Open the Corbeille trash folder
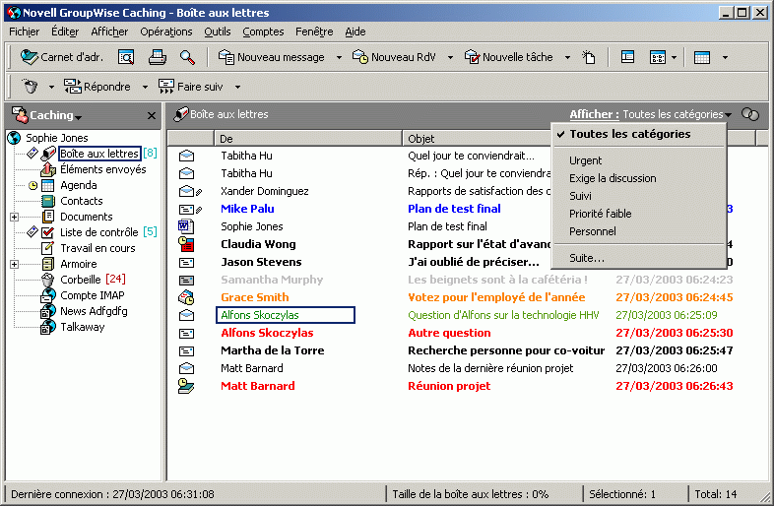The height and width of the screenshot is (506, 774). (x=81, y=280)
